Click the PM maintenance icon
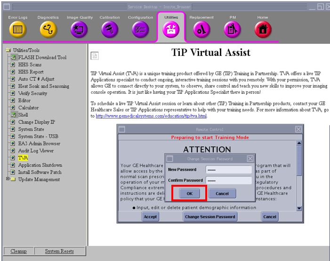 [233, 30]
